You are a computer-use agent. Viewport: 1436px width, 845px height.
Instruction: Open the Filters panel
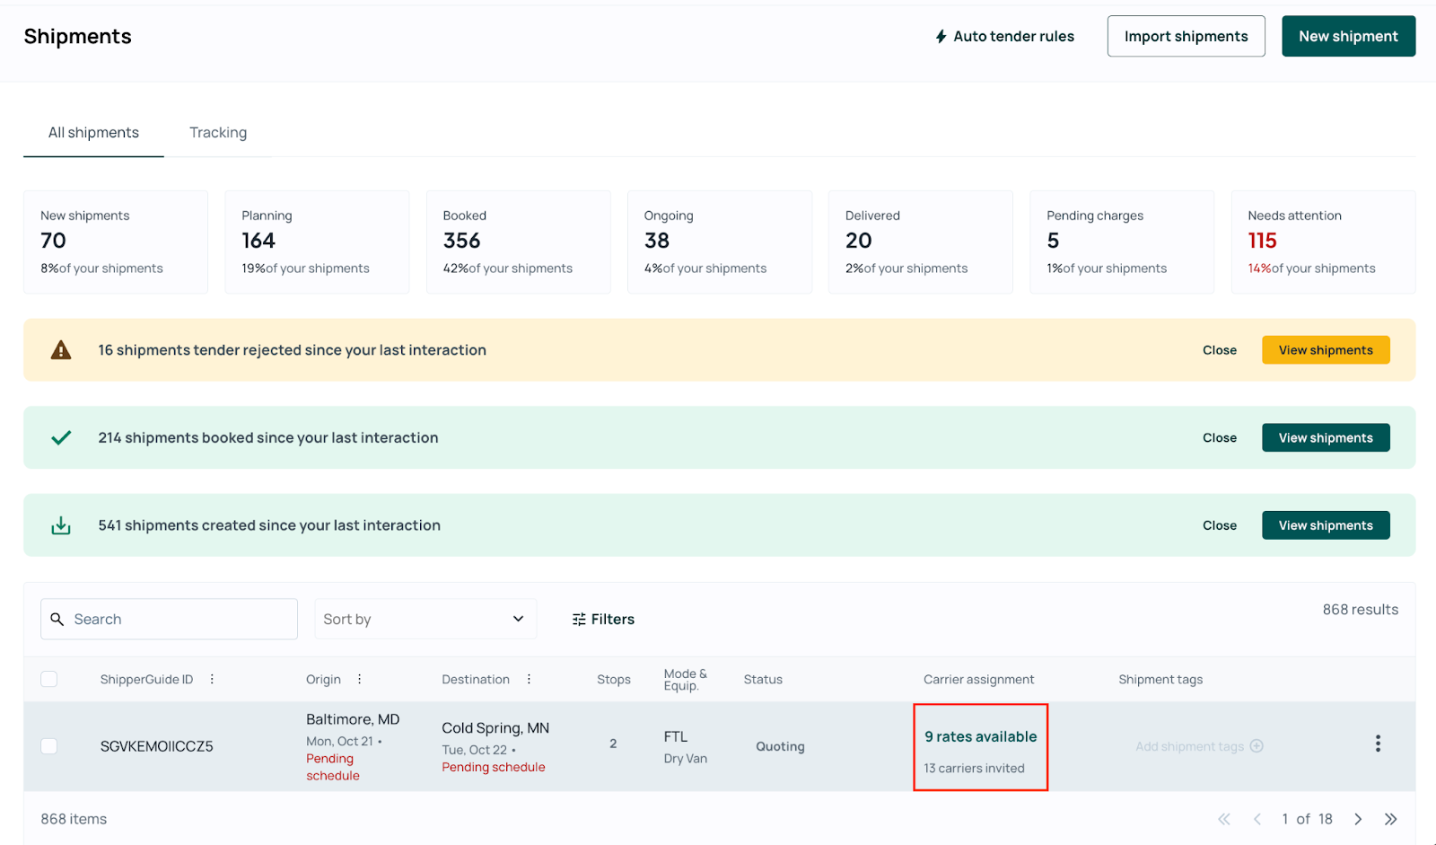pos(603,619)
